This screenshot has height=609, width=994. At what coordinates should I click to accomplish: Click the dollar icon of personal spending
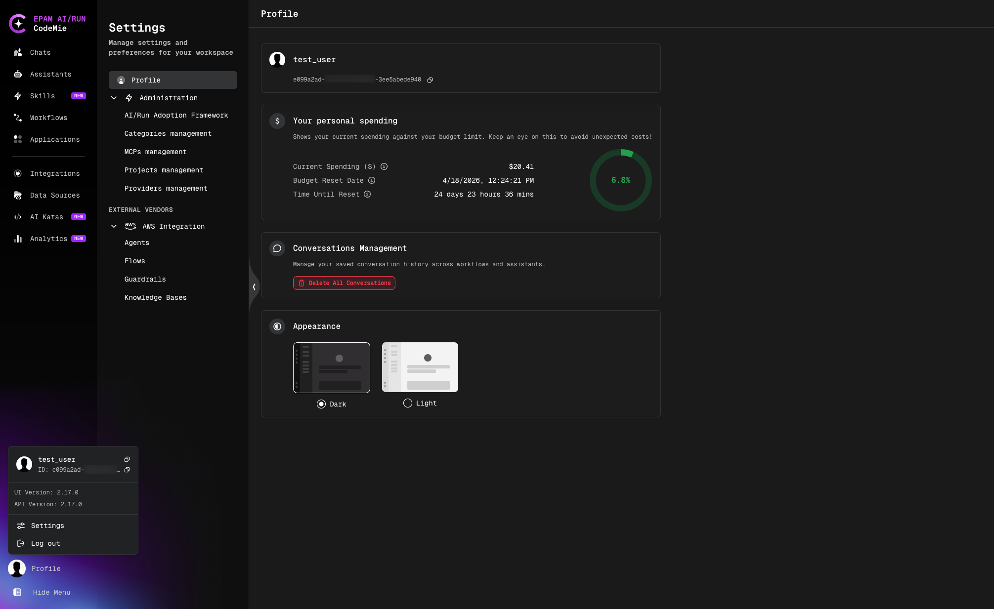pos(277,121)
